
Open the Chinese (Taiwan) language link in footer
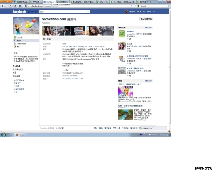tap(60, 128)
